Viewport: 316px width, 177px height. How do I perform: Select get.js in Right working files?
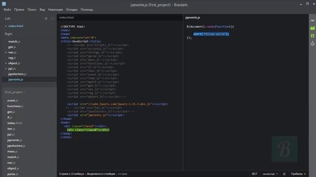pos(12,47)
